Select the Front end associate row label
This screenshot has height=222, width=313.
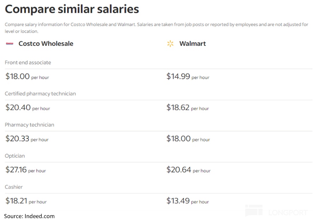(28, 62)
